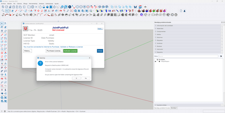Click the blue Close button in license window

[100, 51]
